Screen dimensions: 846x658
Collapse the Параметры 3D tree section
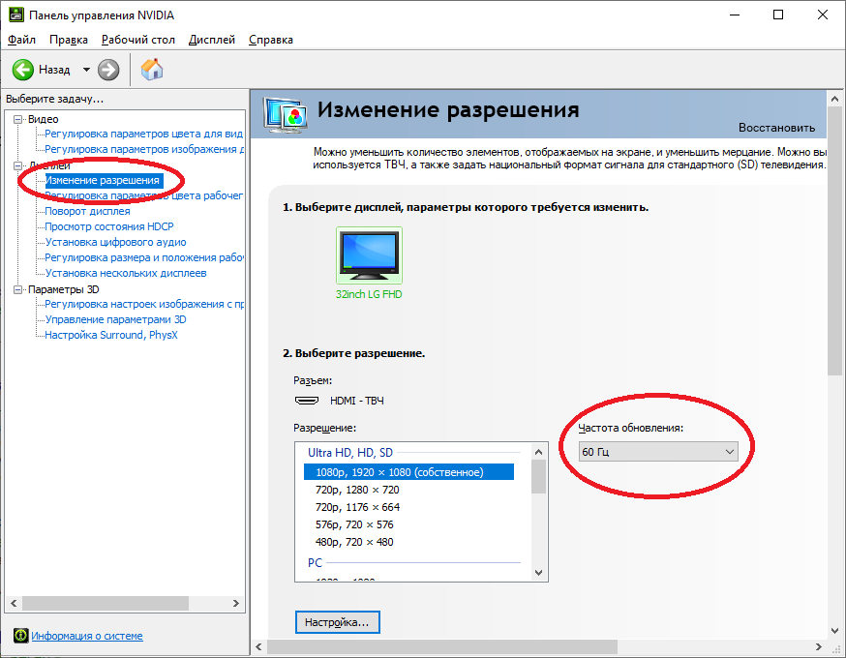tap(18, 289)
